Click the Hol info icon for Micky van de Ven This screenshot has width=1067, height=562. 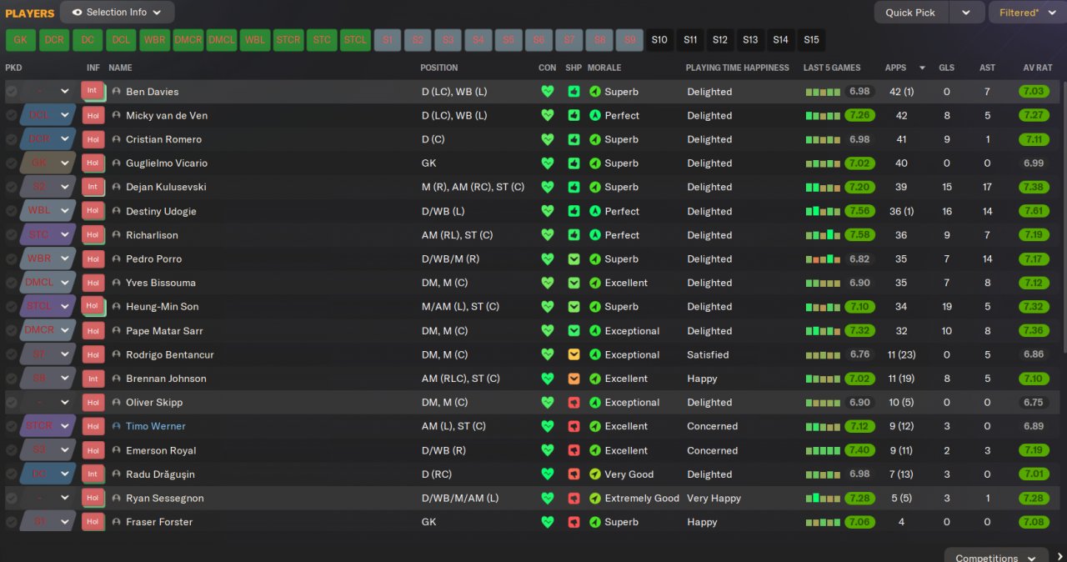click(x=93, y=115)
